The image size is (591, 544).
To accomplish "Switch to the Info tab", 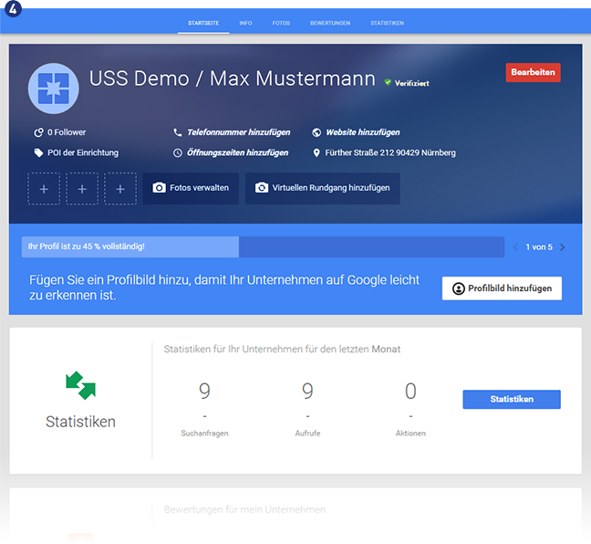I will 245,23.
